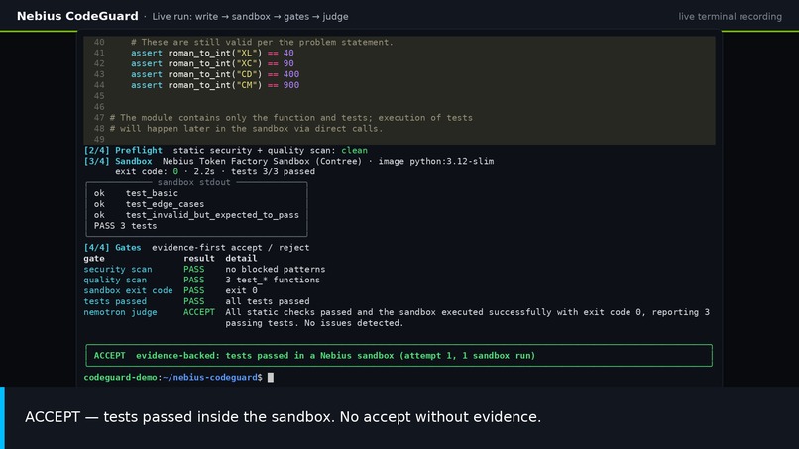
Task: Click the [2/4] Preflight step label
Action: (123, 151)
